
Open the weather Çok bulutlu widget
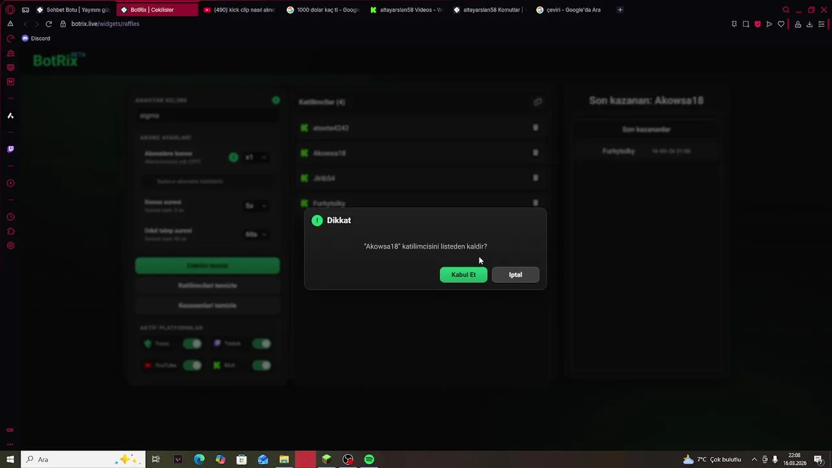(712, 460)
